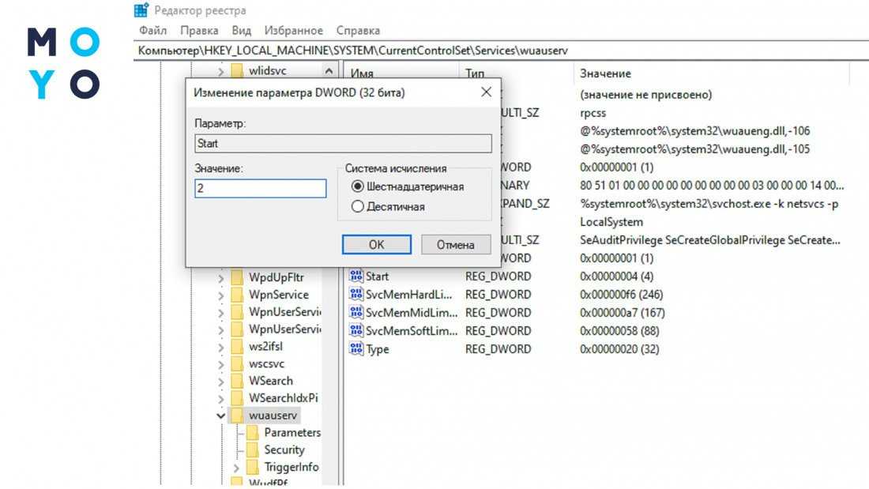Click the SvcMemHardLimit value icon
This screenshot has width=869, height=489.
point(356,295)
